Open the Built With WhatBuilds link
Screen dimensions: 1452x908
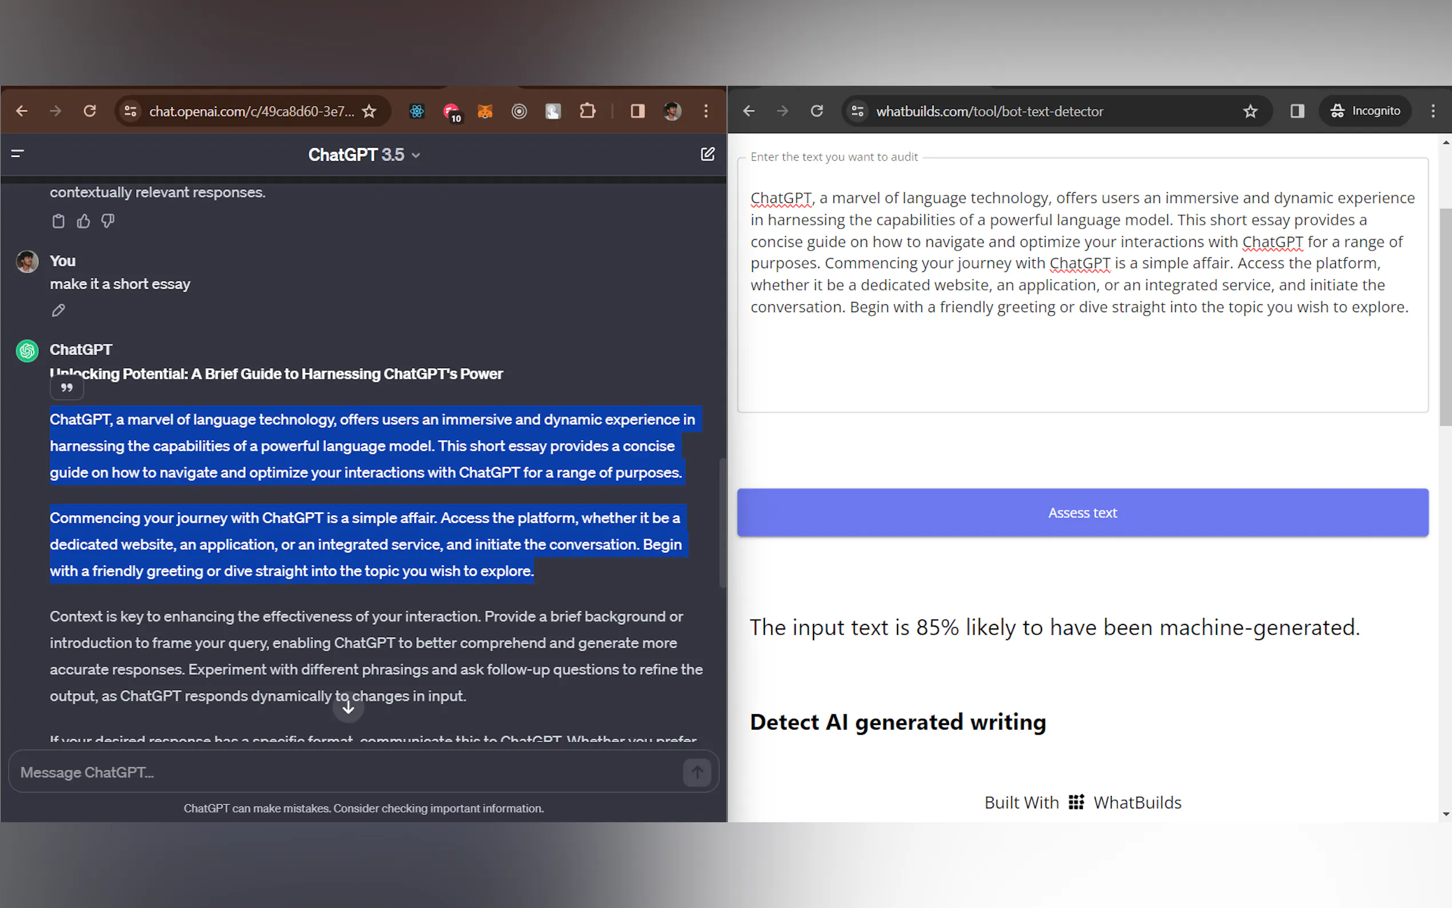(1082, 802)
